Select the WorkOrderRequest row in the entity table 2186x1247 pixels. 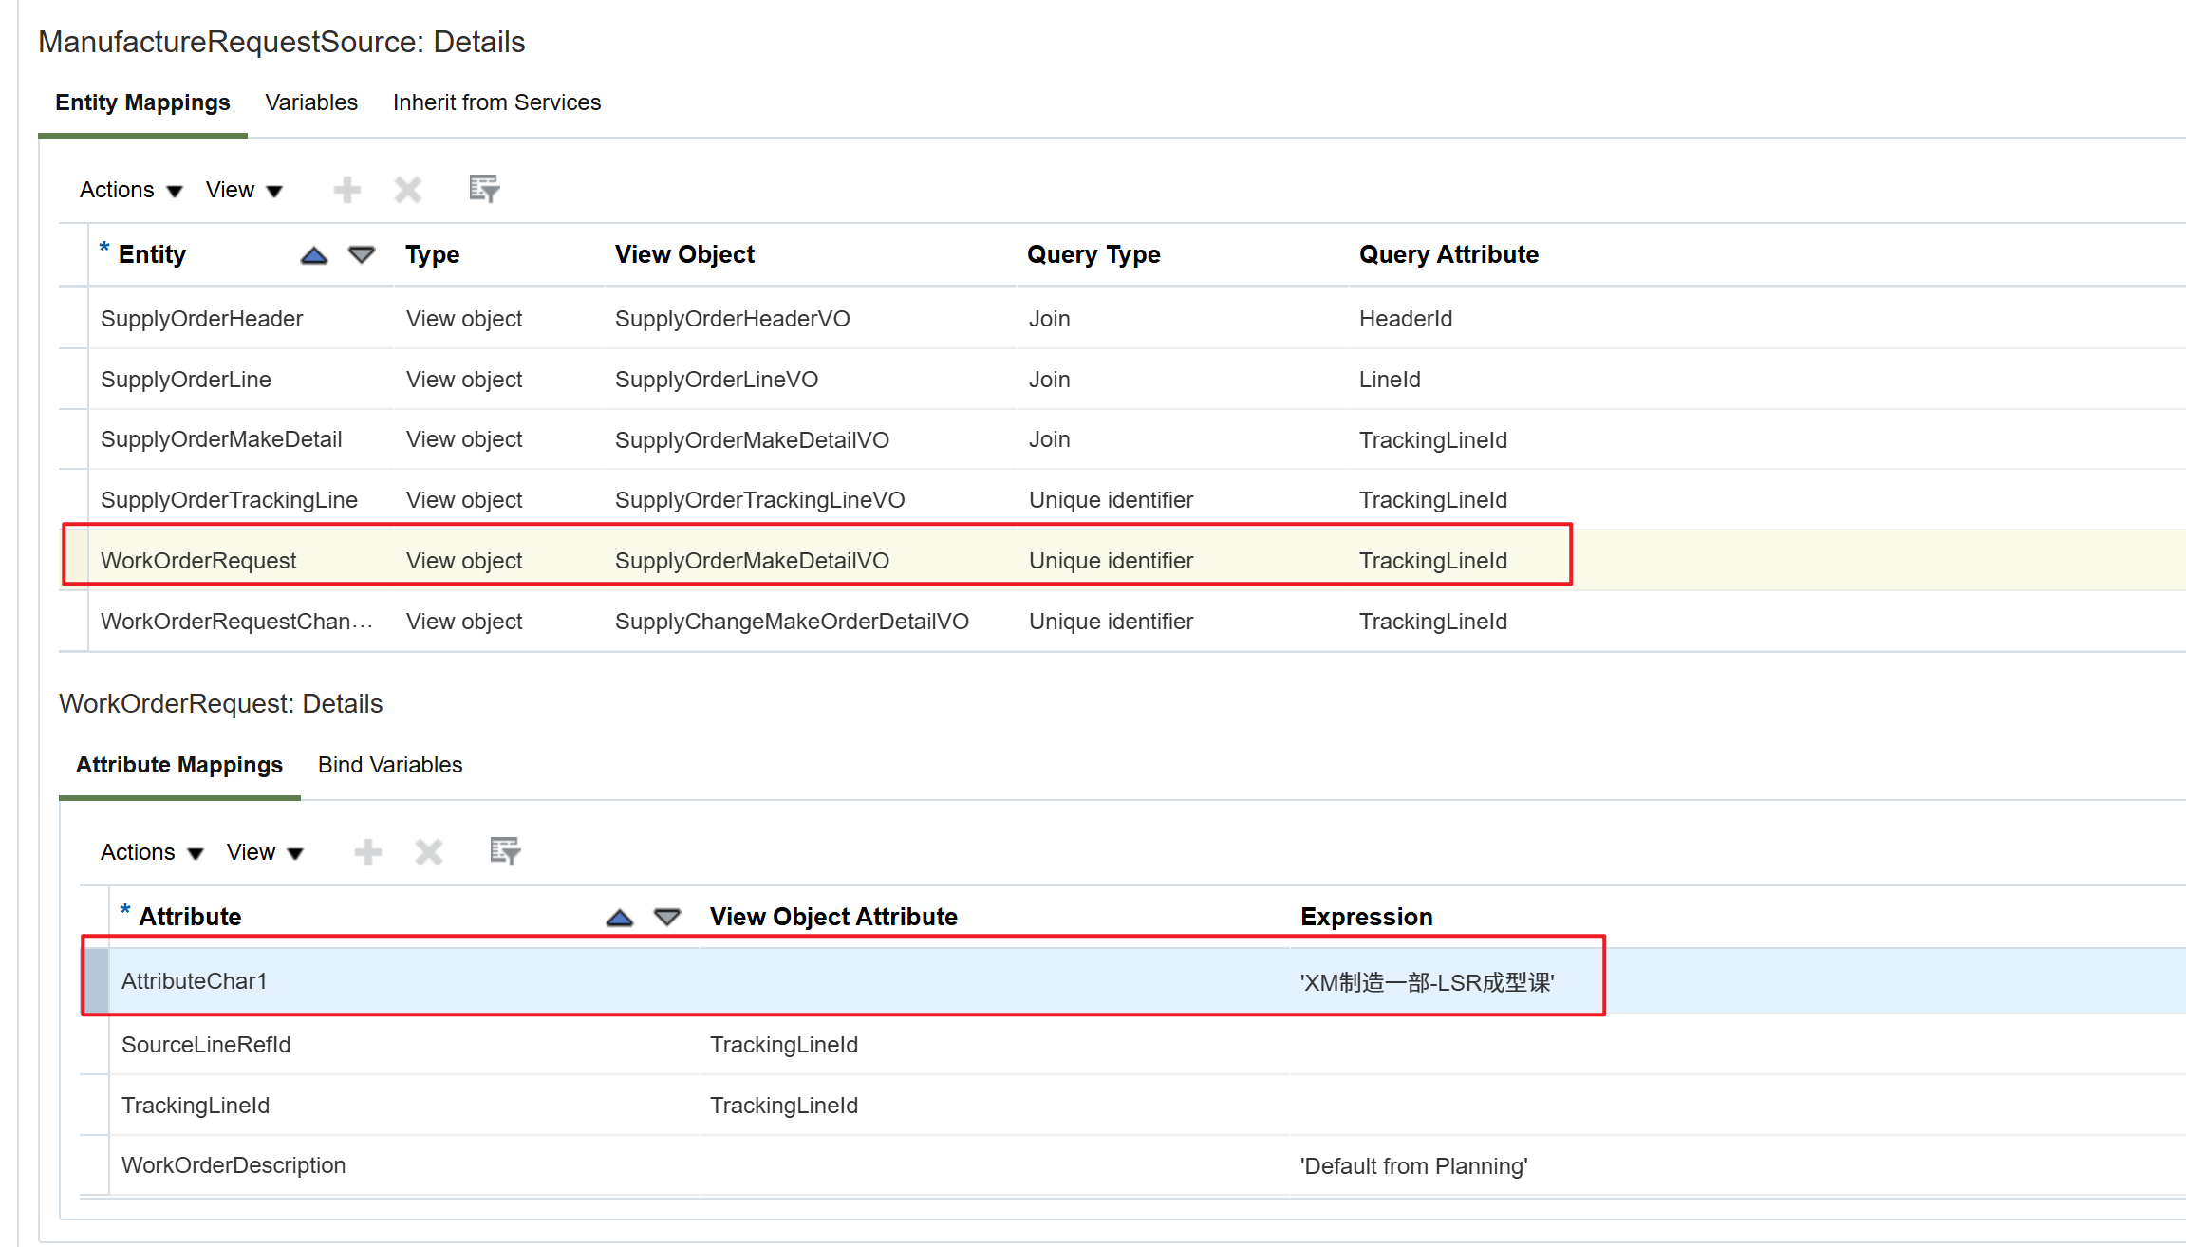[x=198, y=560]
